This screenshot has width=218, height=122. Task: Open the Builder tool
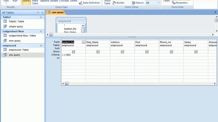pyautogui.click(x=119, y=3)
